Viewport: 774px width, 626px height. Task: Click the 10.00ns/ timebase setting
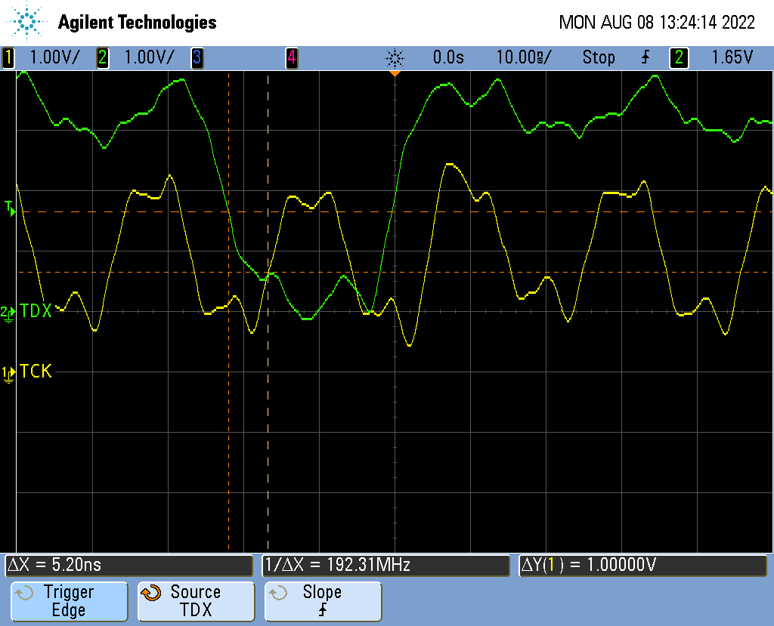523,57
